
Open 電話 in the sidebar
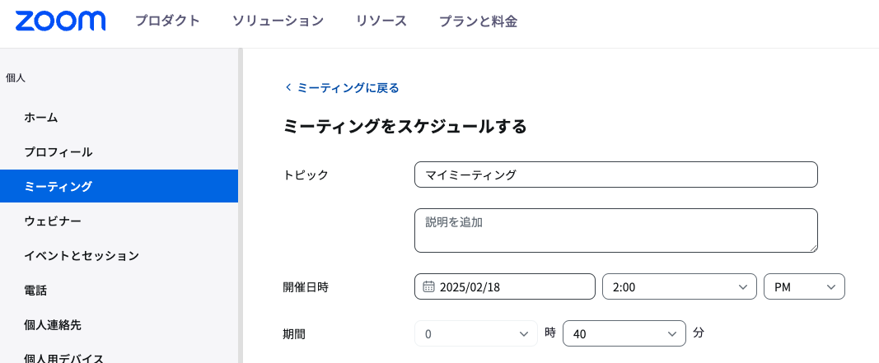pyautogui.click(x=35, y=291)
